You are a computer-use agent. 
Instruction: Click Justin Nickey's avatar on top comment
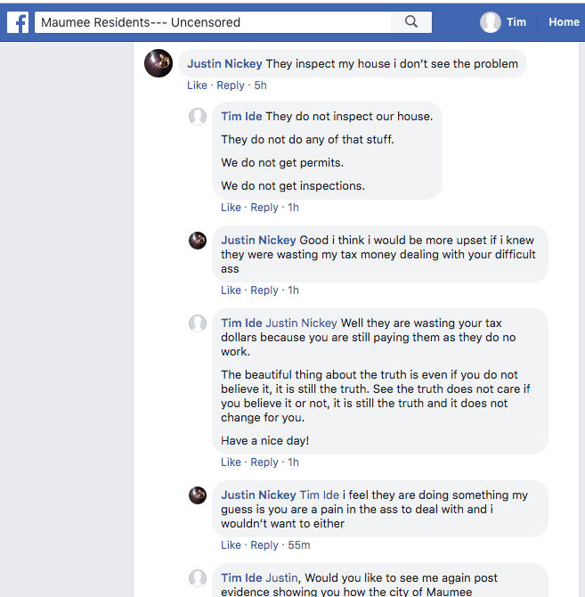point(158,63)
